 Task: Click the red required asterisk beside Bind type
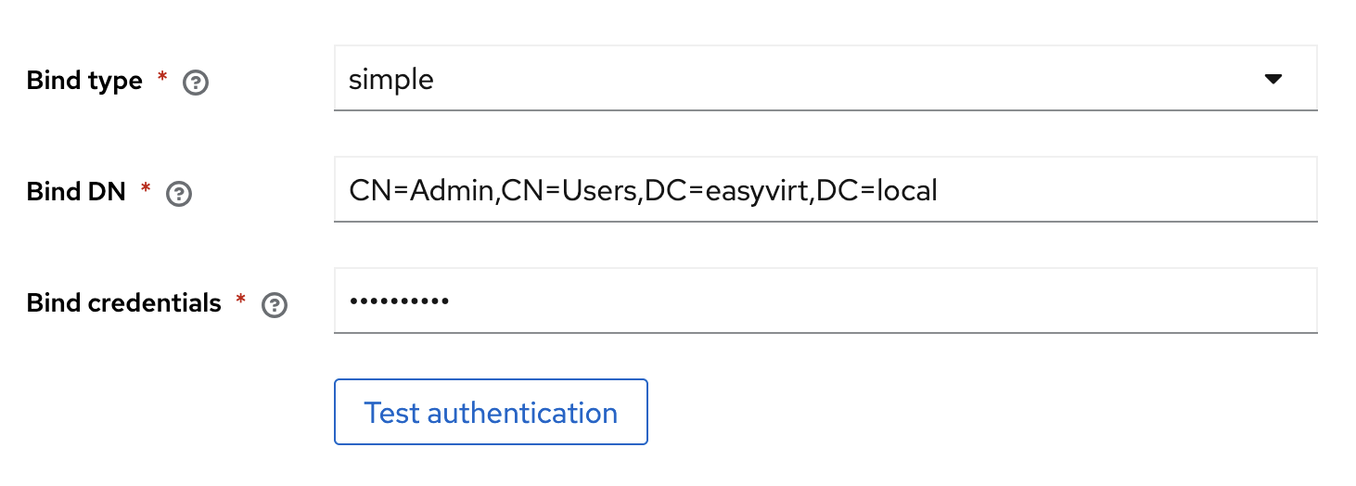pyautogui.click(x=162, y=79)
